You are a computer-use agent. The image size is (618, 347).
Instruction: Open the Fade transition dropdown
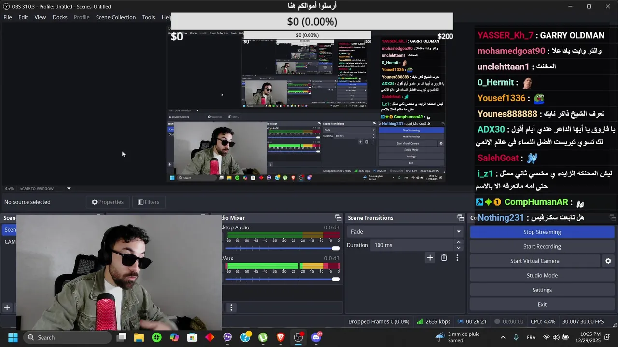click(405, 232)
